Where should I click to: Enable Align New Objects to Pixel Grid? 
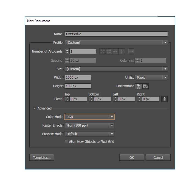click(x=66, y=142)
